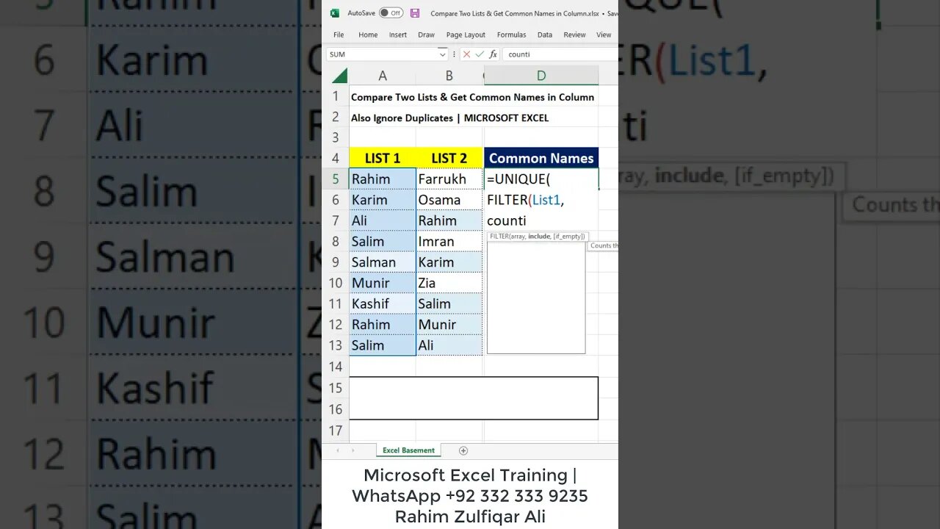940x529 pixels.
Task: Open the Insert ribbon tab
Action: point(398,35)
